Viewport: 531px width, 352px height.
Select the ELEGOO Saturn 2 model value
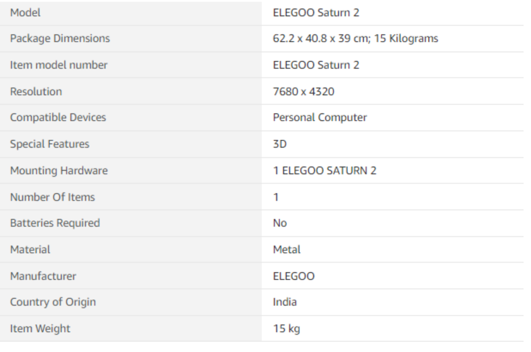[316, 13]
